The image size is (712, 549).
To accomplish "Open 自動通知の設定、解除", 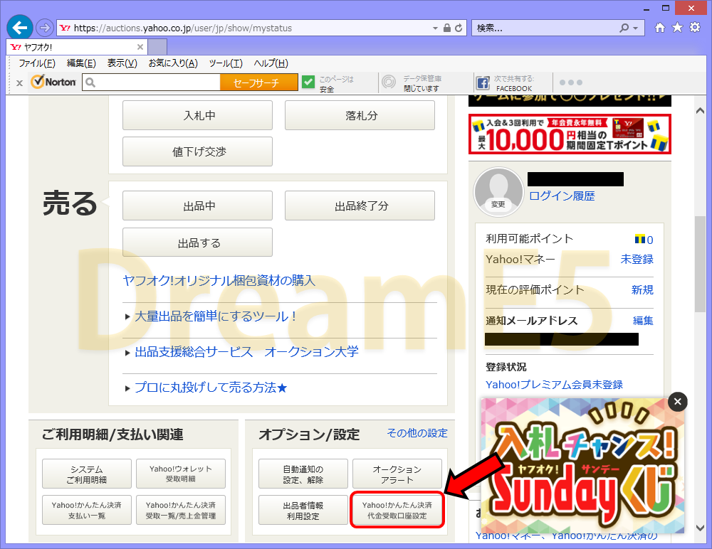I will tap(303, 474).
